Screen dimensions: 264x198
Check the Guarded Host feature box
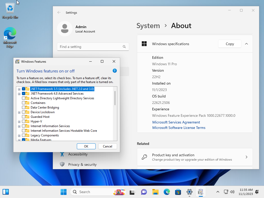23,117
